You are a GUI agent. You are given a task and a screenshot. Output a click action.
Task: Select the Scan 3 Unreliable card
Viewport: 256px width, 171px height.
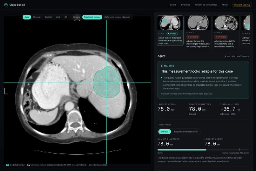(x=226, y=32)
